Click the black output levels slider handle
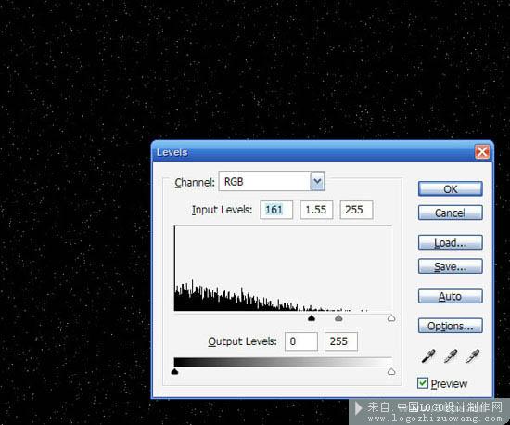 tap(174, 371)
